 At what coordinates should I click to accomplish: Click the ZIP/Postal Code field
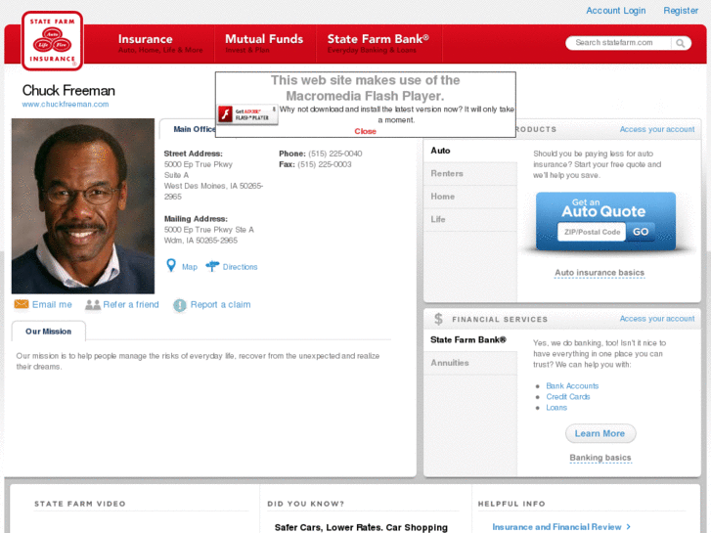[x=592, y=232]
